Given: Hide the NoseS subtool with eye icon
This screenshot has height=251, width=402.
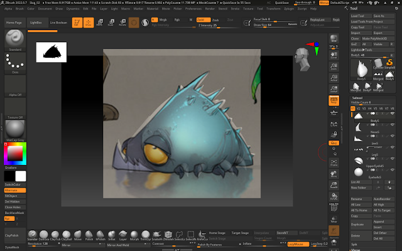Looking at the screenshot, I should pos(392,125).
